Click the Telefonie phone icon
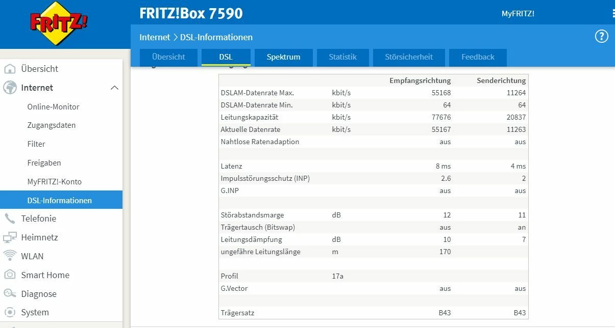 coord(10,218)
